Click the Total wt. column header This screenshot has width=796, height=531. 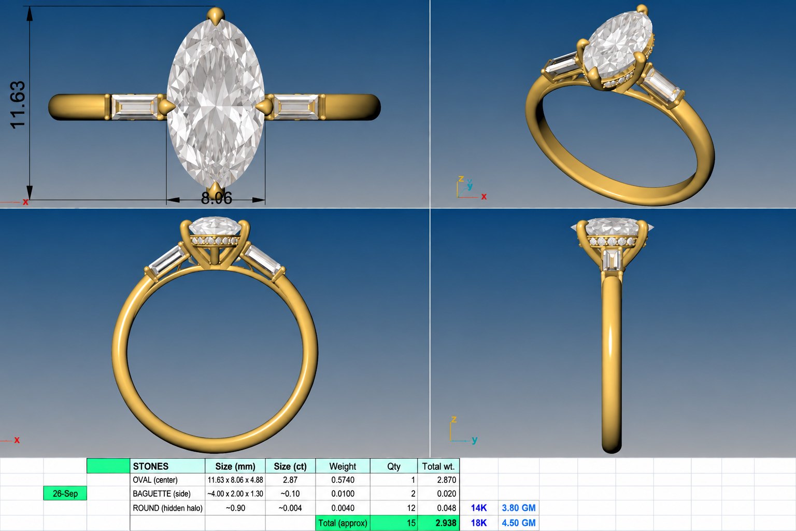(438, 466)
